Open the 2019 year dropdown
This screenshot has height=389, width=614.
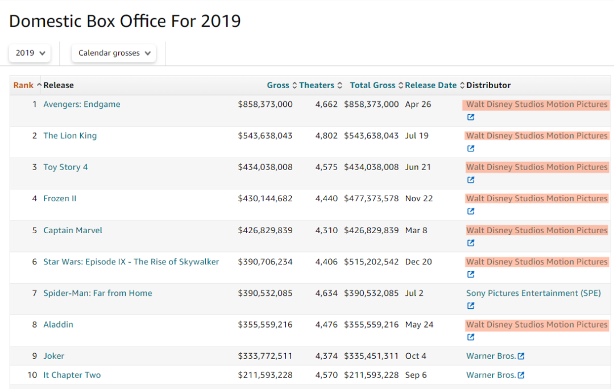[x=30, y=53]
